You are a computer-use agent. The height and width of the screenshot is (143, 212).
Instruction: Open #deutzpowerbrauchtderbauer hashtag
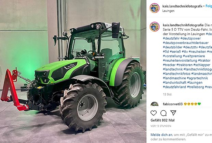pos(186,43)
